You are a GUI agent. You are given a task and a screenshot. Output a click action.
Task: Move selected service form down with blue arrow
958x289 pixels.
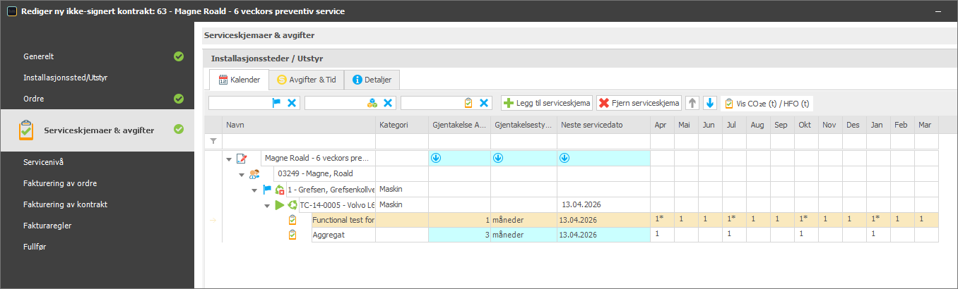click(x=710, y=103)
